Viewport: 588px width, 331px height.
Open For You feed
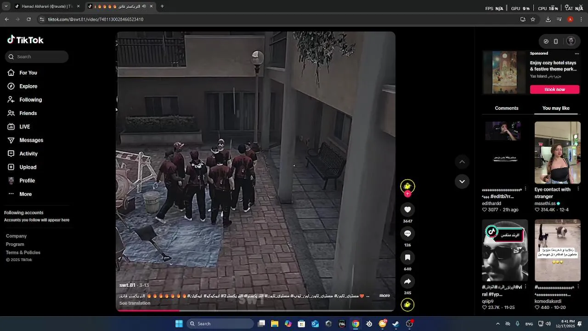(x=28, y=73)
